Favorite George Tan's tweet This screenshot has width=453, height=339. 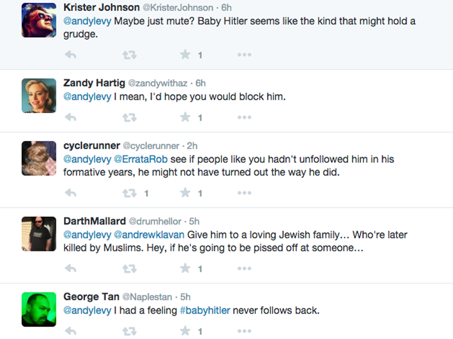point(185,331)
